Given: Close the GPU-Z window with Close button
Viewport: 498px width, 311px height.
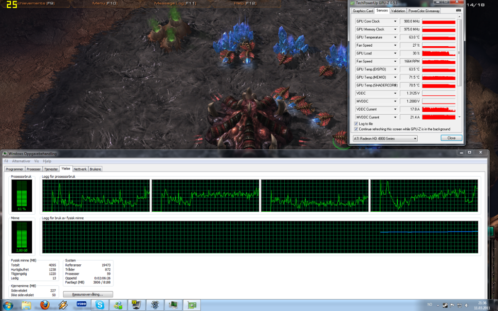Looking at the screenshot, I should (451, 138).
